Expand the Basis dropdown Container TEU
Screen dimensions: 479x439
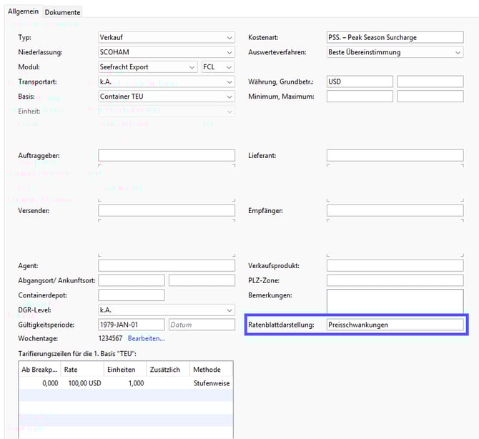pos(166,97)
